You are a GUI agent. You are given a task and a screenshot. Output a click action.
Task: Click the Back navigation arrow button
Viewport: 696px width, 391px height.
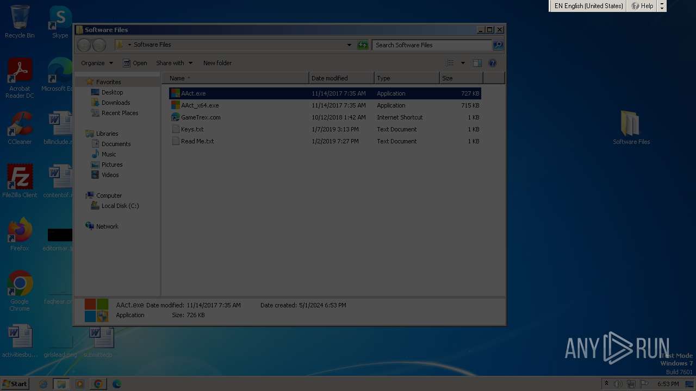[x=84, y=45]
